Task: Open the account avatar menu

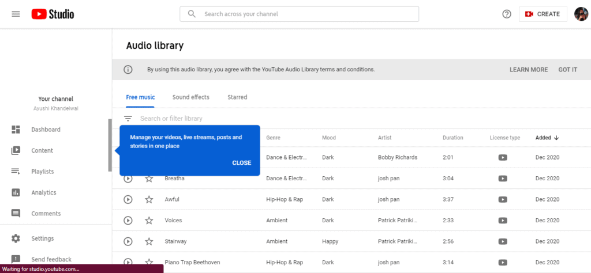Action: [x=581, y=14]
